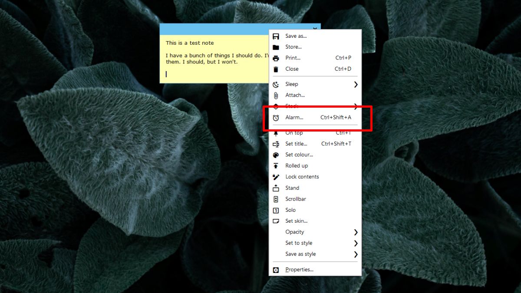Select the Solo menu entry
This screenshot has width=521, height=293.
[x=315, y=210]
